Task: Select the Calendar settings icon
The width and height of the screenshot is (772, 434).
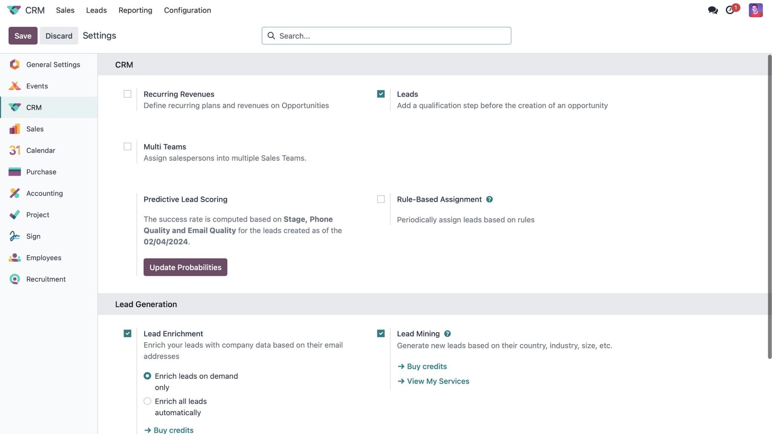Action: 14,150
